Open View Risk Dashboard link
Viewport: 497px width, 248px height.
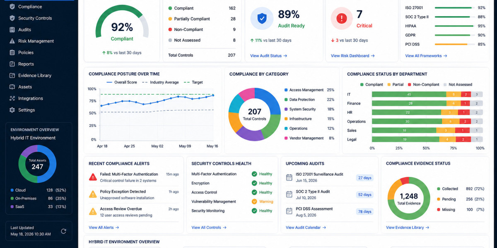352,56
